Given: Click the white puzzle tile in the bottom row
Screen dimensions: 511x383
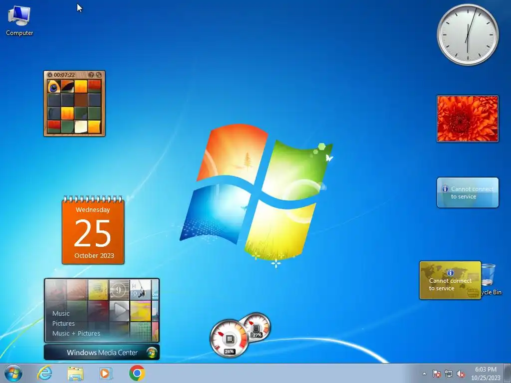Looking at the screenshot, I should tap(81, 127).
